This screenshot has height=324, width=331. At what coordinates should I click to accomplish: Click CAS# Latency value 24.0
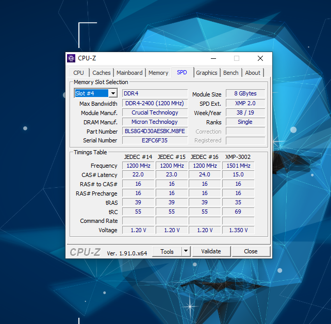tap(205, 175)
